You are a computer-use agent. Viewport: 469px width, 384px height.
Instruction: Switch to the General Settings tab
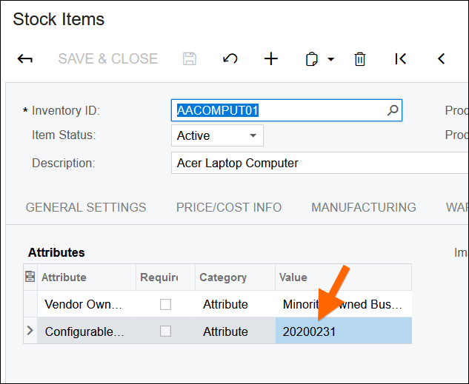(x=86, y=207)
